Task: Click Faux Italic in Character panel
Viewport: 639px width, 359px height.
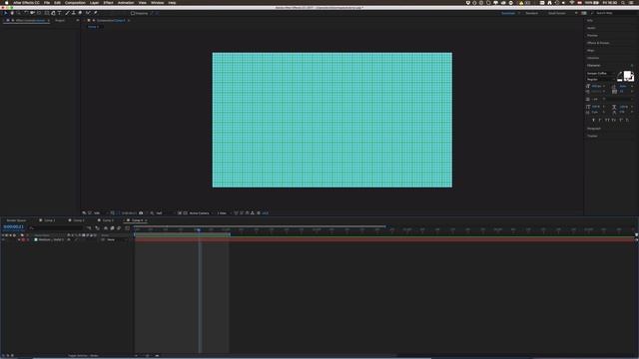Action: [x=600, y=120]
